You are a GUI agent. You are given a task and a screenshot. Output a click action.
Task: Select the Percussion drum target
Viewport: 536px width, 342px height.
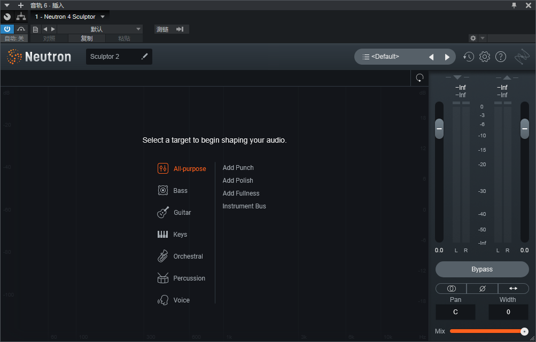pos(189,278)
